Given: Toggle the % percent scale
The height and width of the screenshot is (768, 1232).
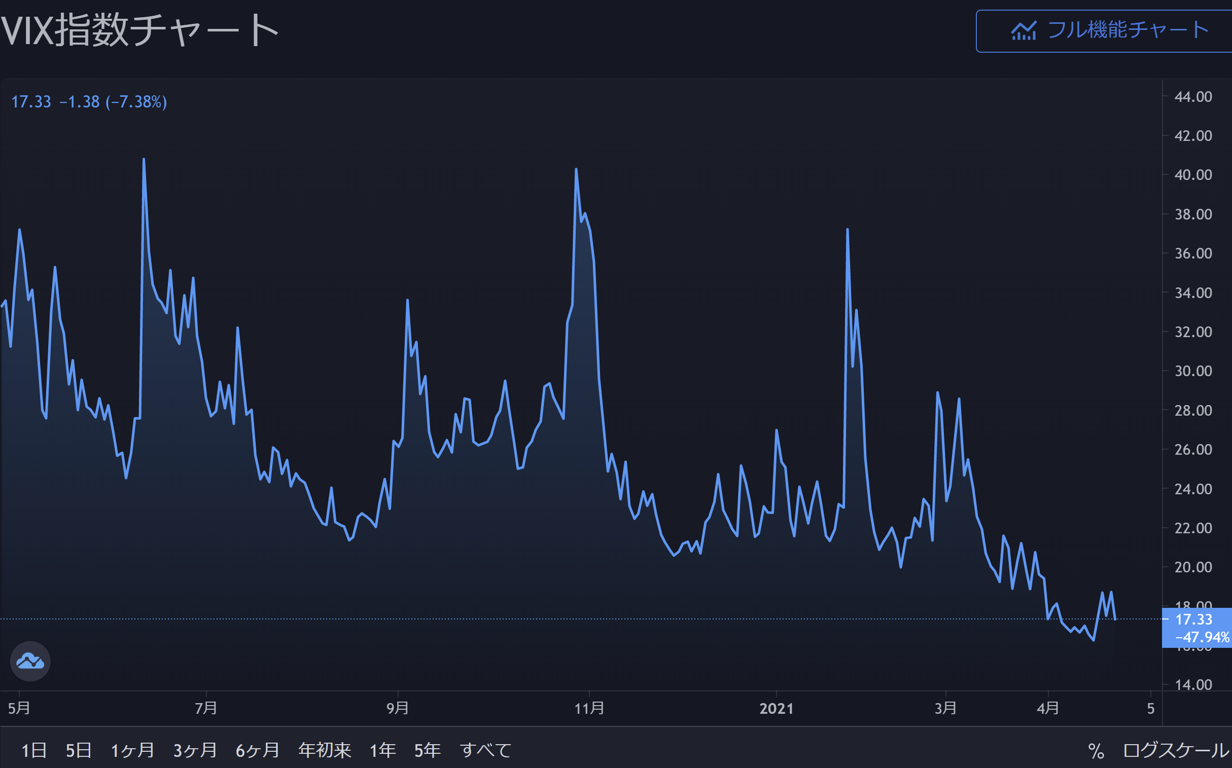Looking at the screenshot, I should click(1096, 751).
